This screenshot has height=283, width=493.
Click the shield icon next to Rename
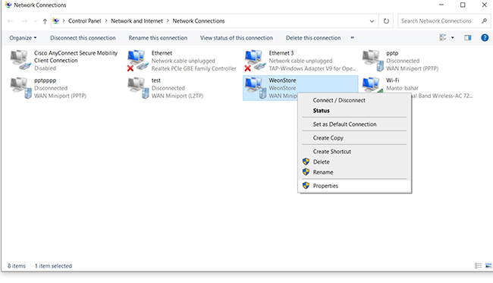point(306,172)
